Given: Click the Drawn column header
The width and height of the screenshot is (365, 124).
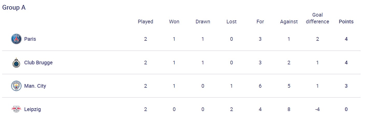Looking at the screenshot, I should point(203,22).
